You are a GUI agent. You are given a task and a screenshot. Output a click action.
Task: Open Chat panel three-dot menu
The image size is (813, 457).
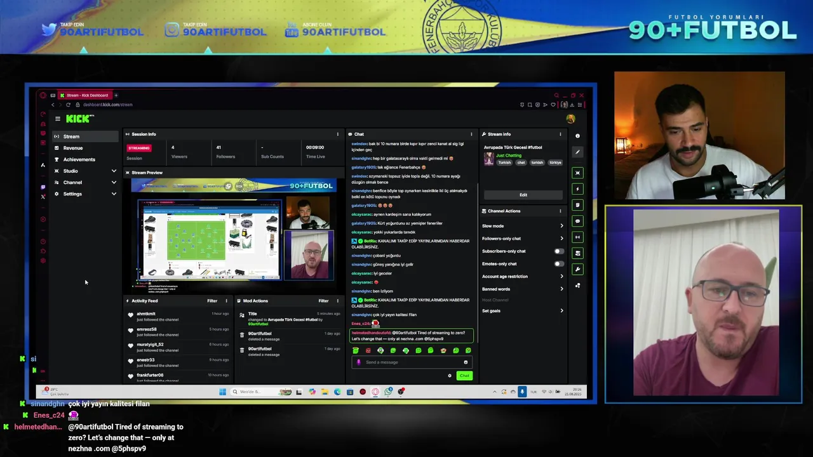click(x=471, y=134)
